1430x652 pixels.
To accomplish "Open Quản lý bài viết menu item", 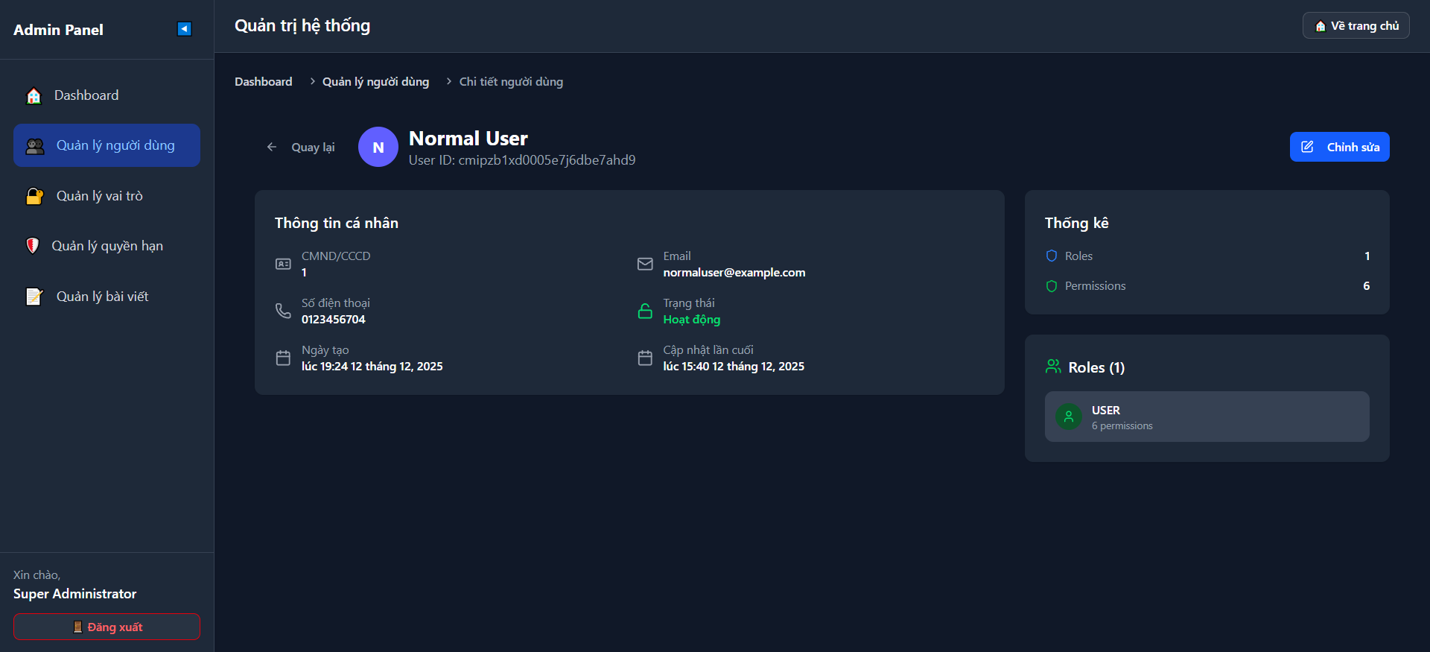I will (102, 297).
